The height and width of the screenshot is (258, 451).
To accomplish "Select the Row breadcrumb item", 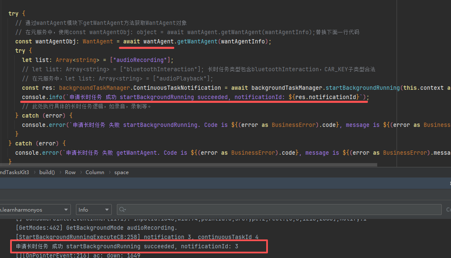I will pyautogui.click(x=70, y=172).
